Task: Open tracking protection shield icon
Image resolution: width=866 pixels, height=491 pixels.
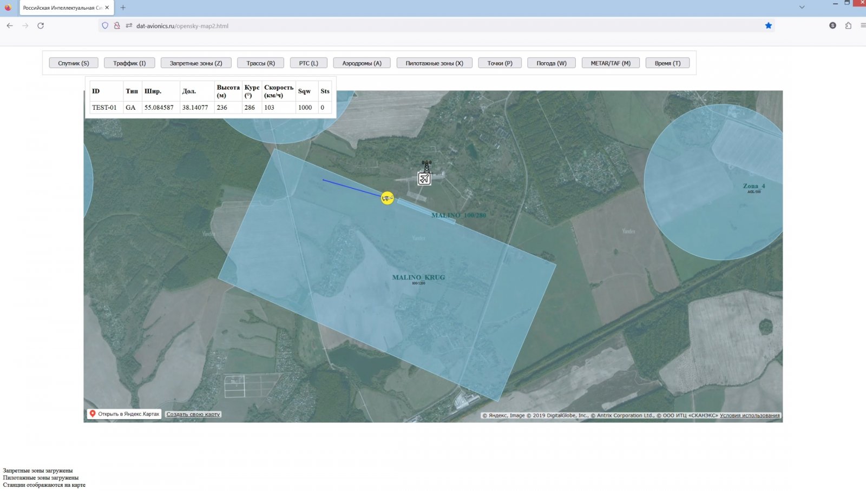Action: coord(105,25)
